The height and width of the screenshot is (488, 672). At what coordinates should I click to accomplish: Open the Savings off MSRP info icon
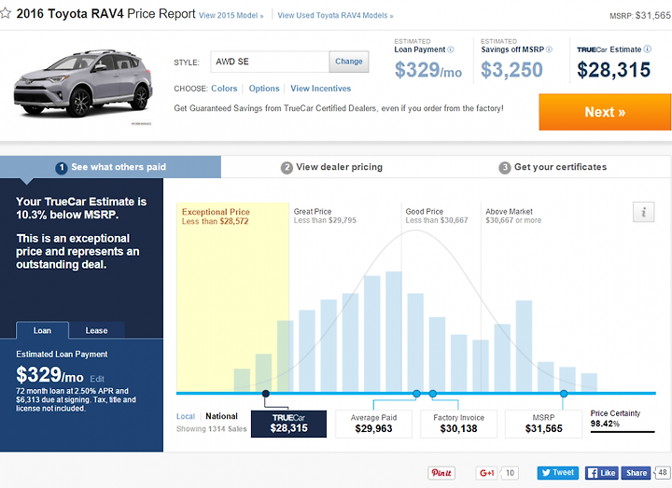coord(549,49)
